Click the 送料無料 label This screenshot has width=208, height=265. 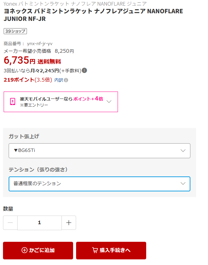pyautogui.click(x=49, y=61)
